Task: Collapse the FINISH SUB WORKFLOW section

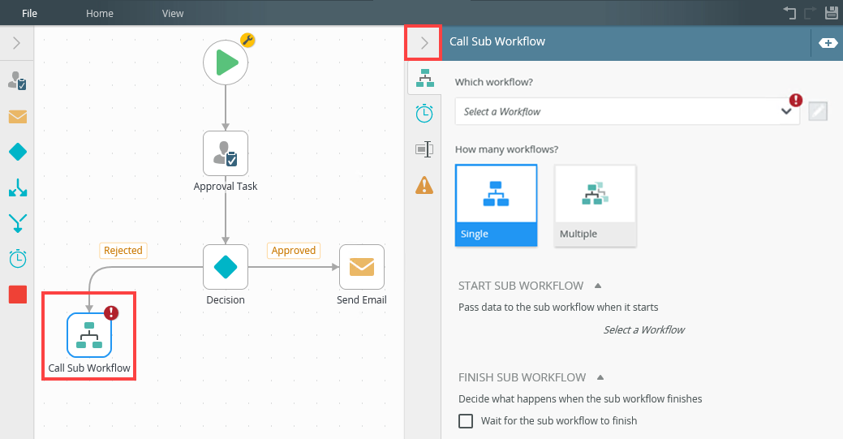Action: tap(600, 377)
